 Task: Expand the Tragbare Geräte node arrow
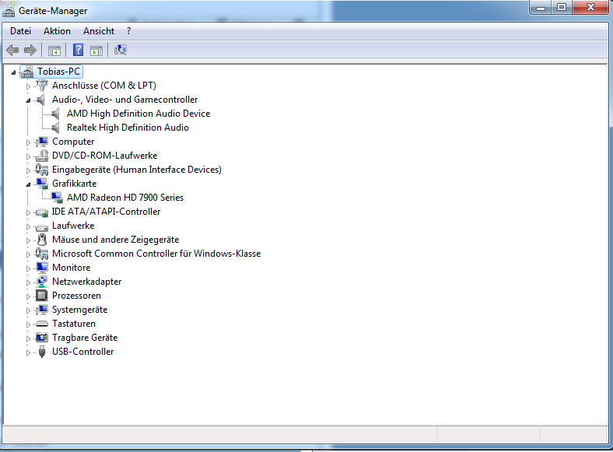pos(28,338)
